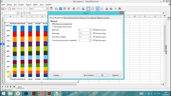Click the Y Axis icon
171x96 pixels.
click(111, 9)
